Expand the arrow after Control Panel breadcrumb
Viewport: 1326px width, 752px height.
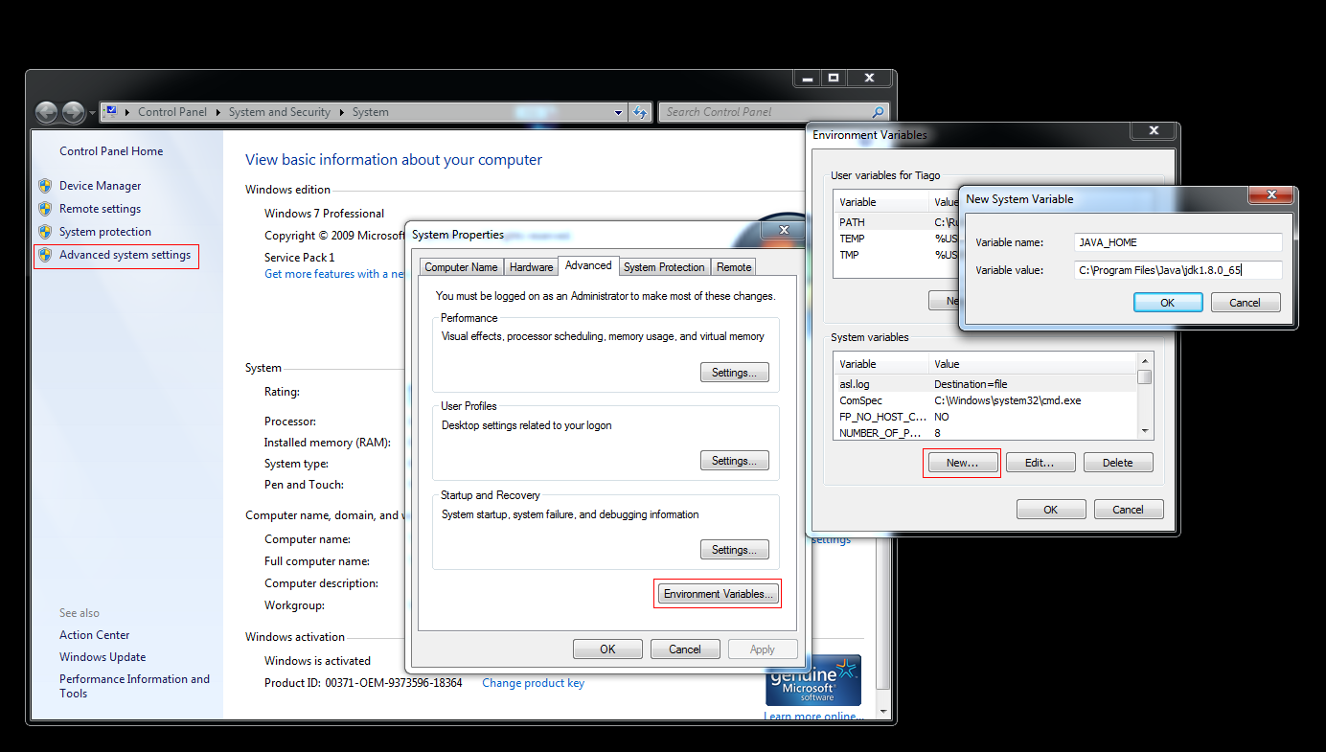pyautogui.click(x=218, y=112)
